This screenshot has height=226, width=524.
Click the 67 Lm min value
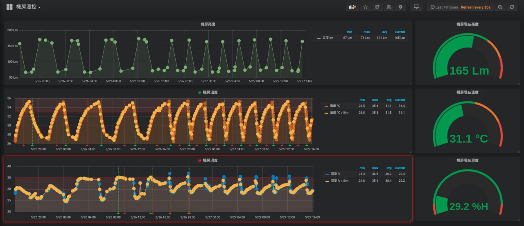tap(348, 38)
